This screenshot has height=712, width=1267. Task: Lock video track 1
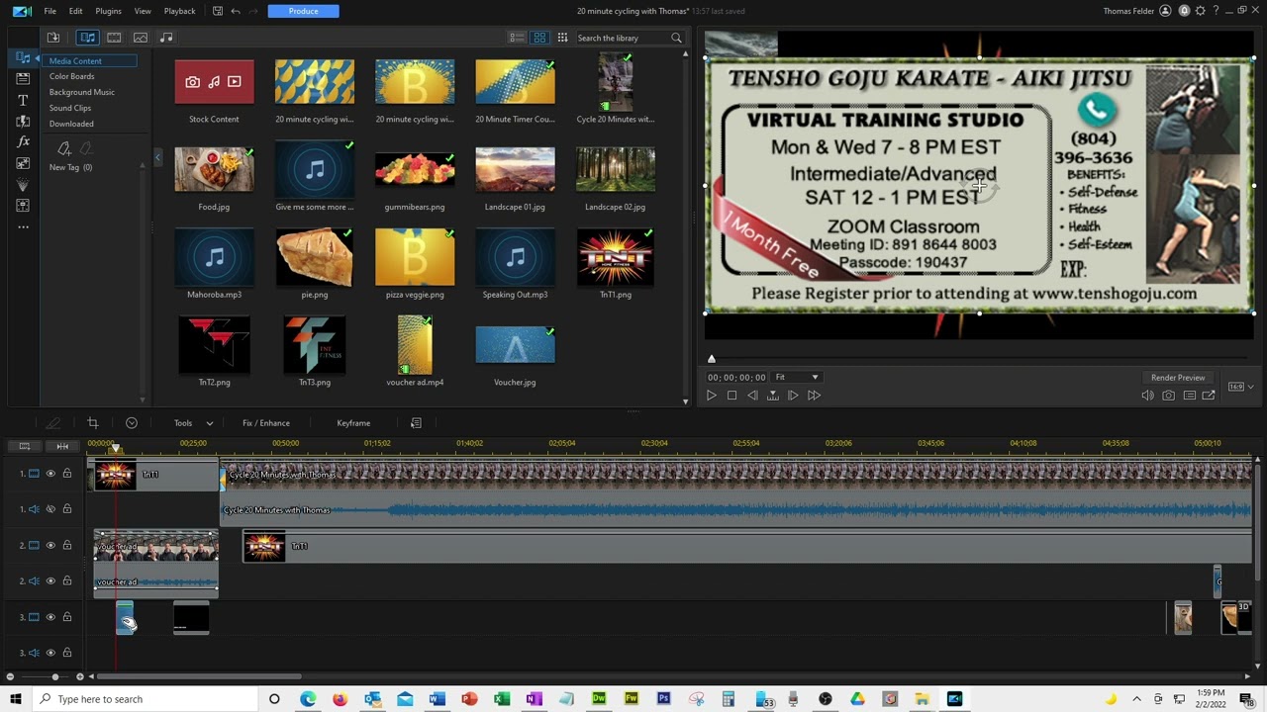67,474
